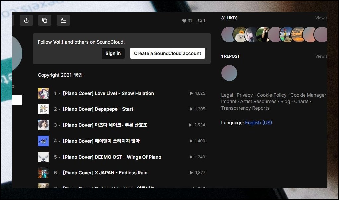The width and height of the screenshot is (339, 200).
Task: Click the heart likes count 31
Action: point(187,21)
